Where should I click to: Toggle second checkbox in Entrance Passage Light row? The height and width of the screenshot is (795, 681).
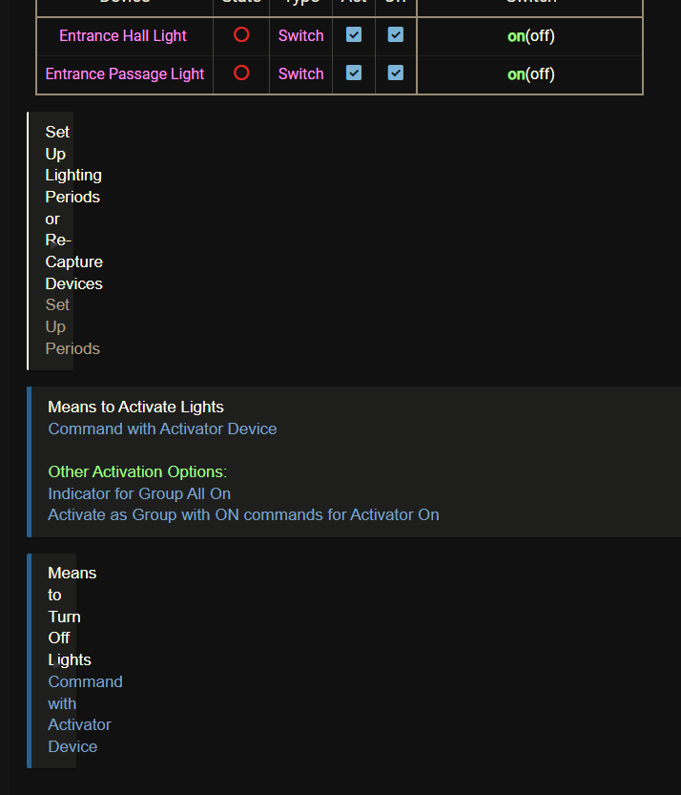coord(396,73)
